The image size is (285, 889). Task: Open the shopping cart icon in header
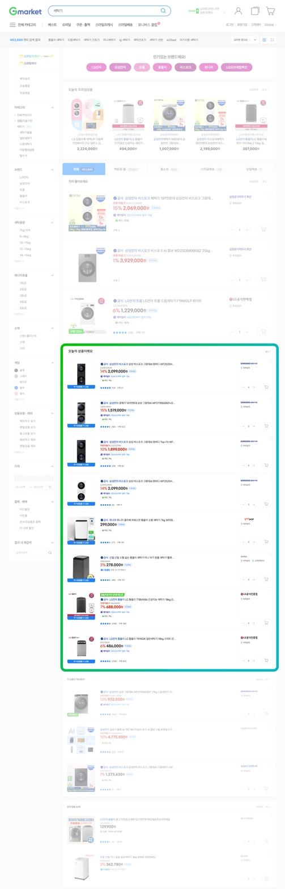[271, 11]
